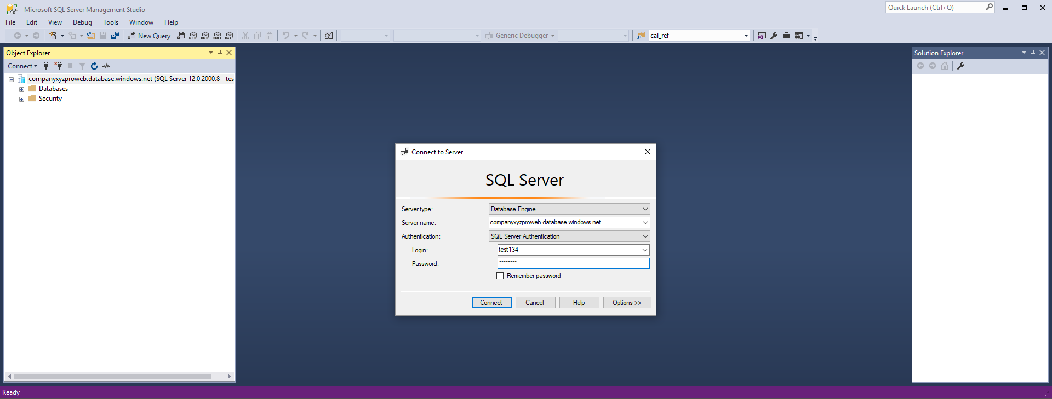Click the Connect button in dialog
Image resolution: width=1052 pixels, height=399 pixels.
[x=491, y=303]
